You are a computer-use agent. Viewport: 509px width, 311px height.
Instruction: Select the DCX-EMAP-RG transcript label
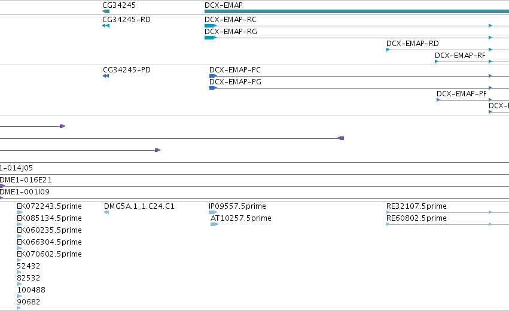coord(231,32)
